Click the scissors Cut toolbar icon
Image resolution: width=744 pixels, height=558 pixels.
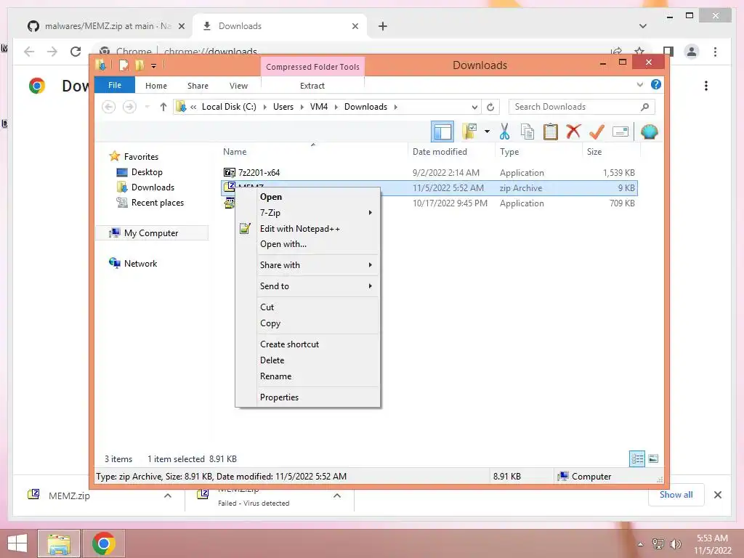click(x=504, y=132)
